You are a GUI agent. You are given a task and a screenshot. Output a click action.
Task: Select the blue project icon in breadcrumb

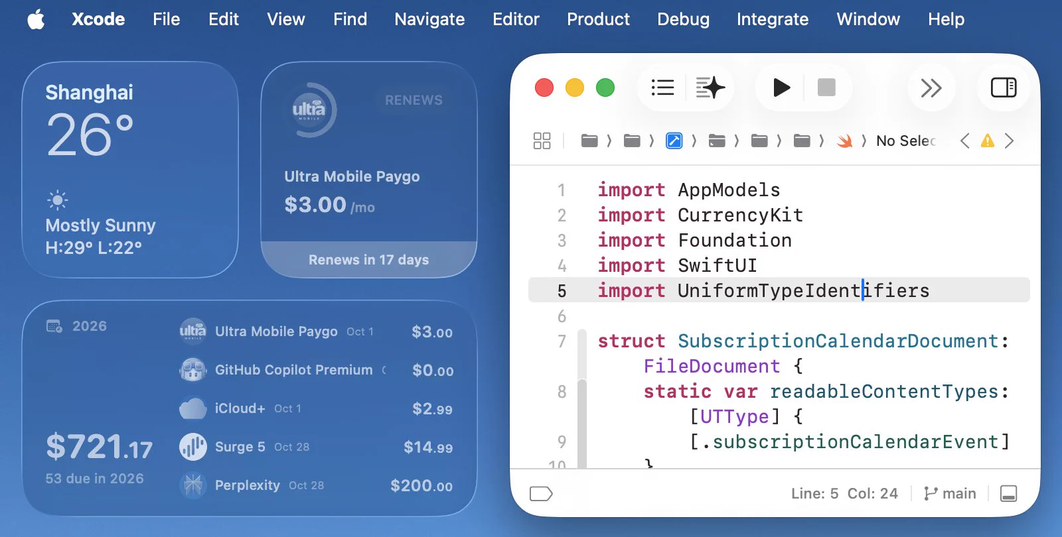674,141
